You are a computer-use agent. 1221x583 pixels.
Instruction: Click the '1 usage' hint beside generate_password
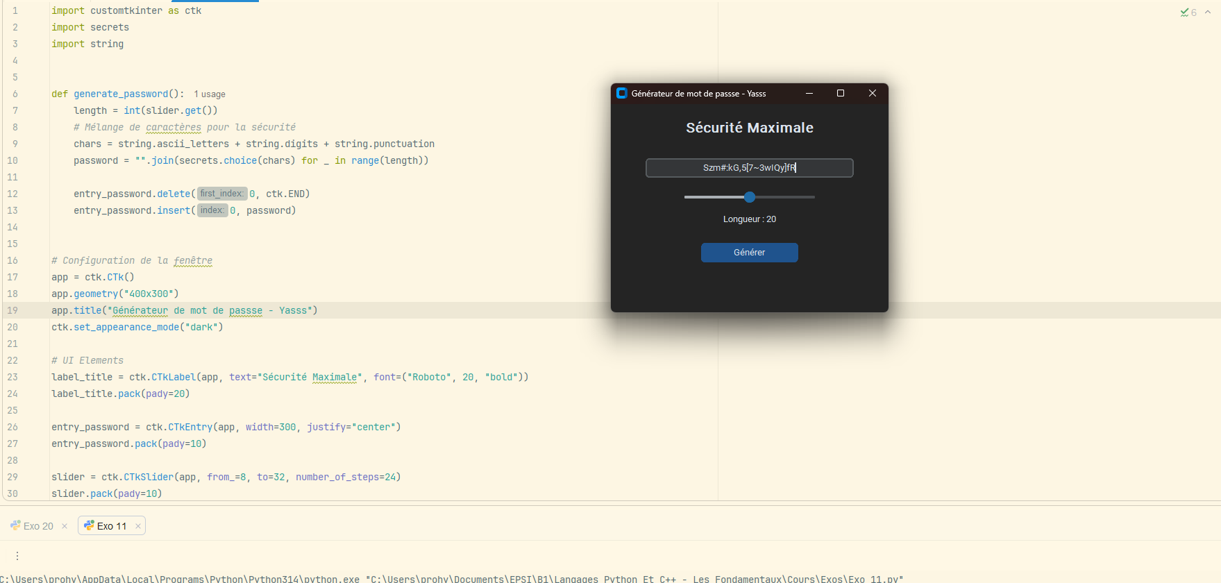click(210, 94)
